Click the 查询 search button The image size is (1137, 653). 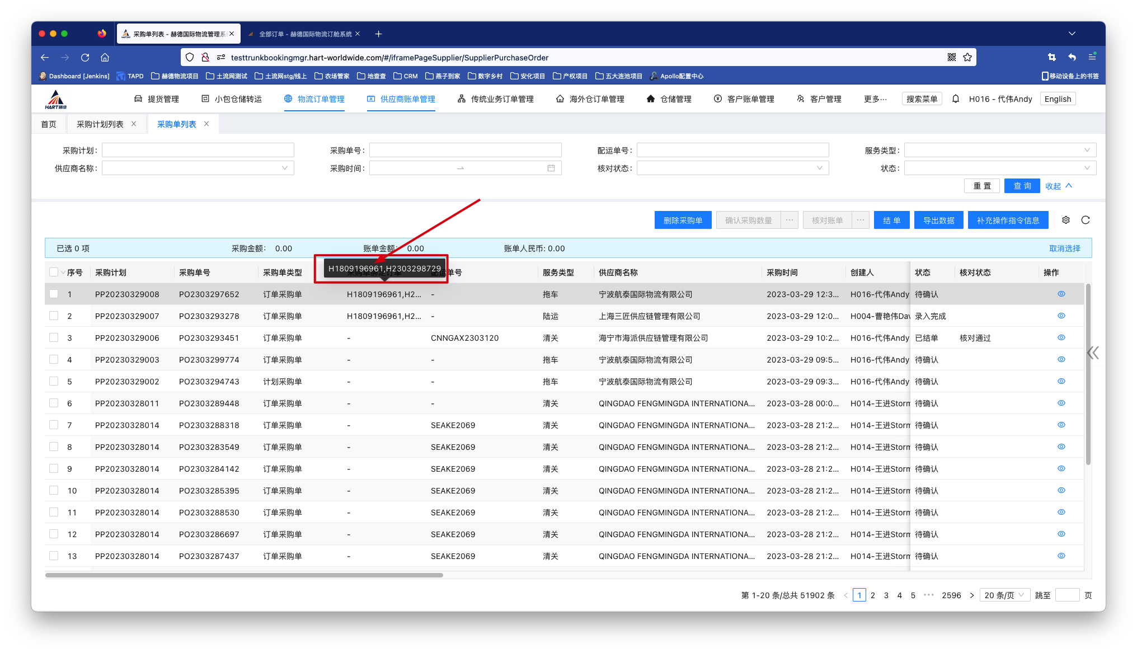coord(1022,186)
